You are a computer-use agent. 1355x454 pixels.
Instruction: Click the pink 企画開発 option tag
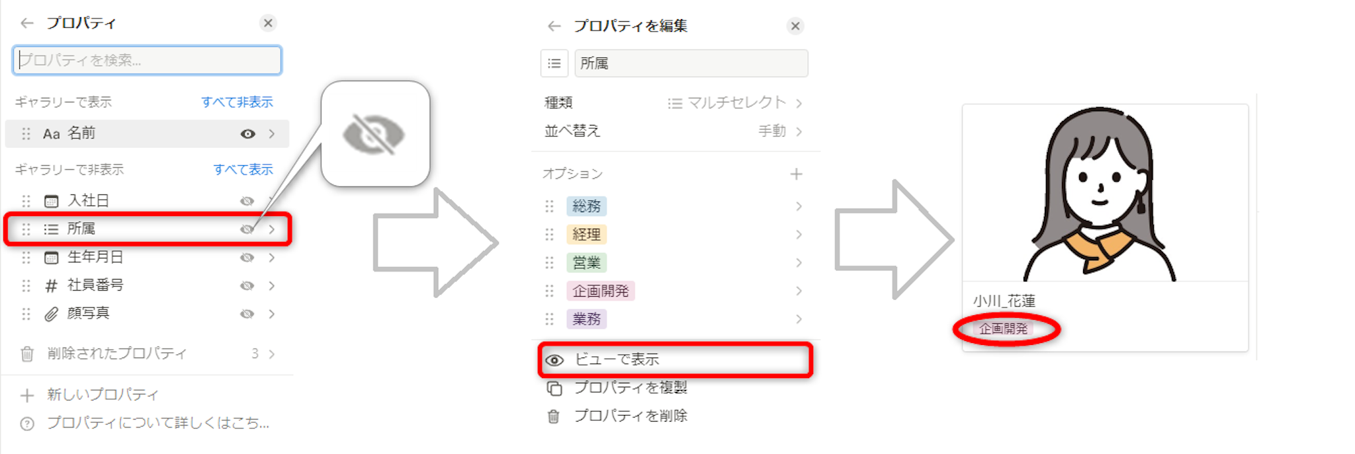[x=600, y=291]
